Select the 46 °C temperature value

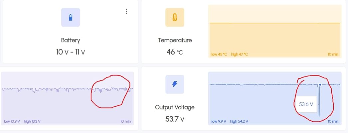point(175,52)
